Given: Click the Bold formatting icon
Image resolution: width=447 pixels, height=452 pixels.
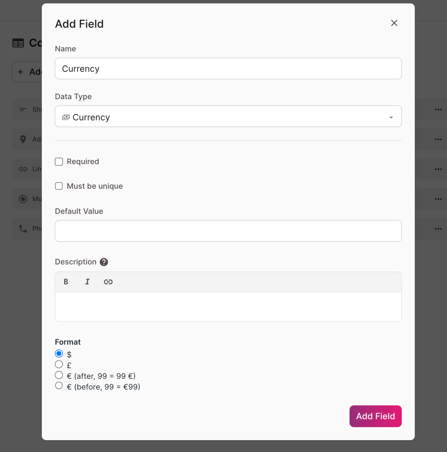Looking at the screenshot, I should pyautogui.click(x=66, y=282).
